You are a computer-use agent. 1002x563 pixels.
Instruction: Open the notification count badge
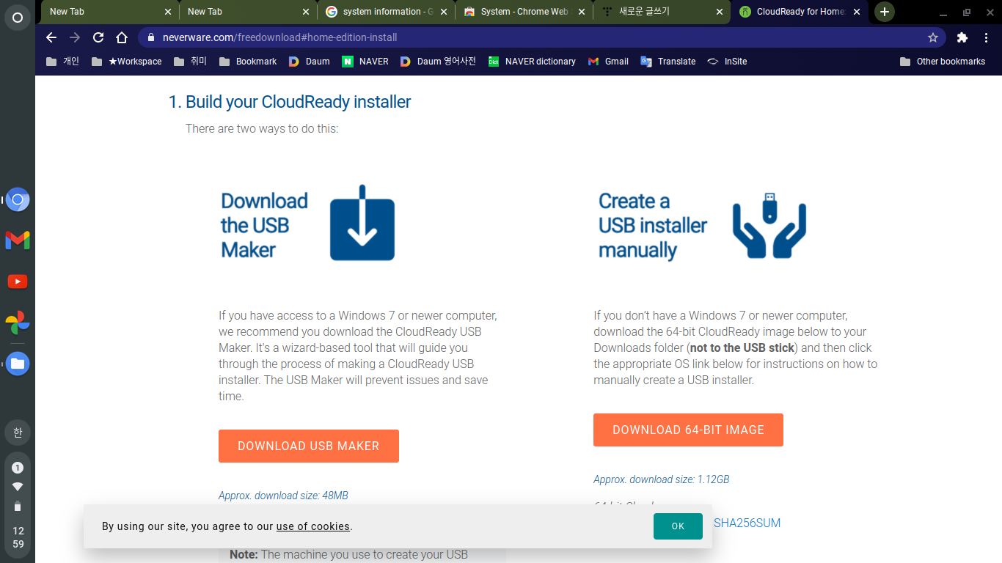pos(18,468)
